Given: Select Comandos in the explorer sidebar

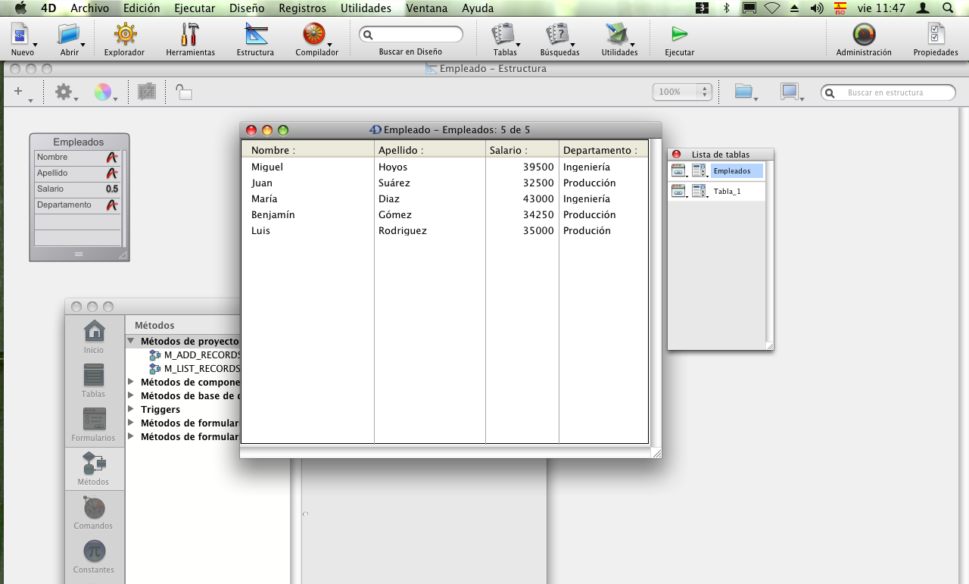Looking at the screenshot, I should pos(93,508).
